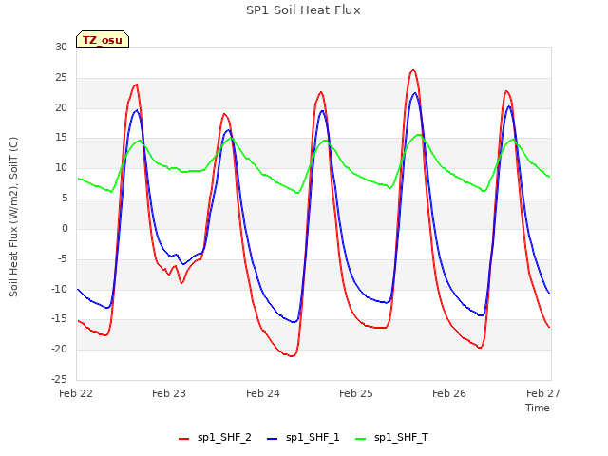Click the 0 y-axis tick label

coord(65,228)
